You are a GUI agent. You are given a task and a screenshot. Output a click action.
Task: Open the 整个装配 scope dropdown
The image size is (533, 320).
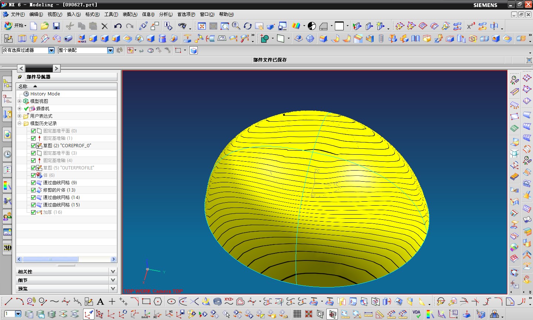[110, 50]
